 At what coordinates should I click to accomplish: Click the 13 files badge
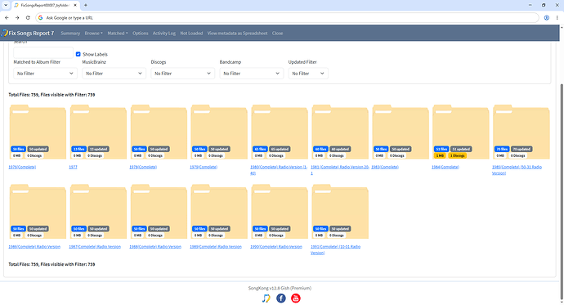pos(78,149)
